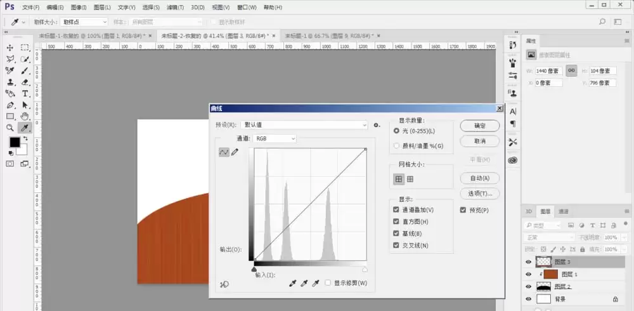Choose the pencil draw-curve icon in Curves
Viewport: 634px width, 311px height.
tap(235, 152)
